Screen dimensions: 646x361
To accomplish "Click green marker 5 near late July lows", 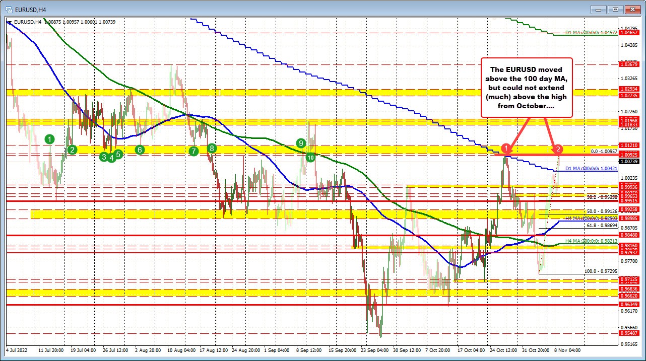I will click(x=117, y=155).
